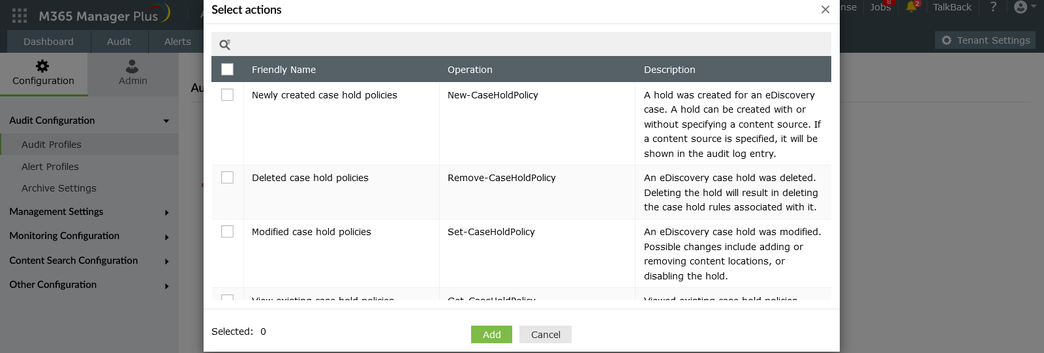The height and width of the screenshot is (353, 1044).
Task: Open the Audit tab
Action: click(x=119, y=42)
